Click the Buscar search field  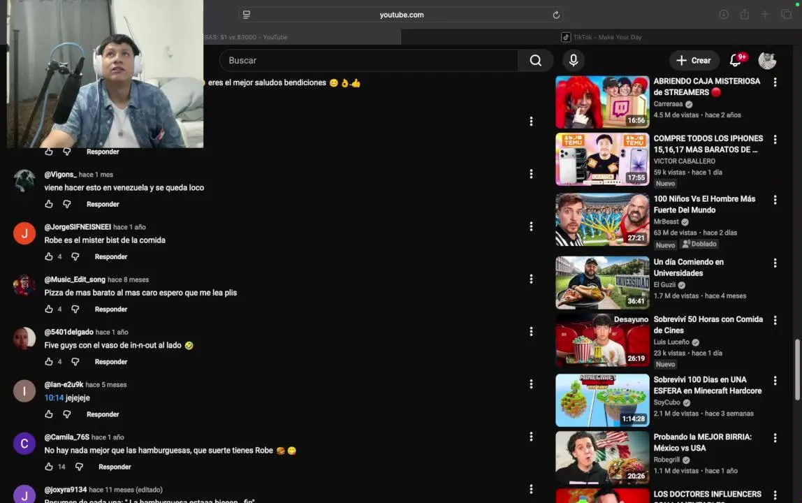pyautogui.click(x=368, y=60)
